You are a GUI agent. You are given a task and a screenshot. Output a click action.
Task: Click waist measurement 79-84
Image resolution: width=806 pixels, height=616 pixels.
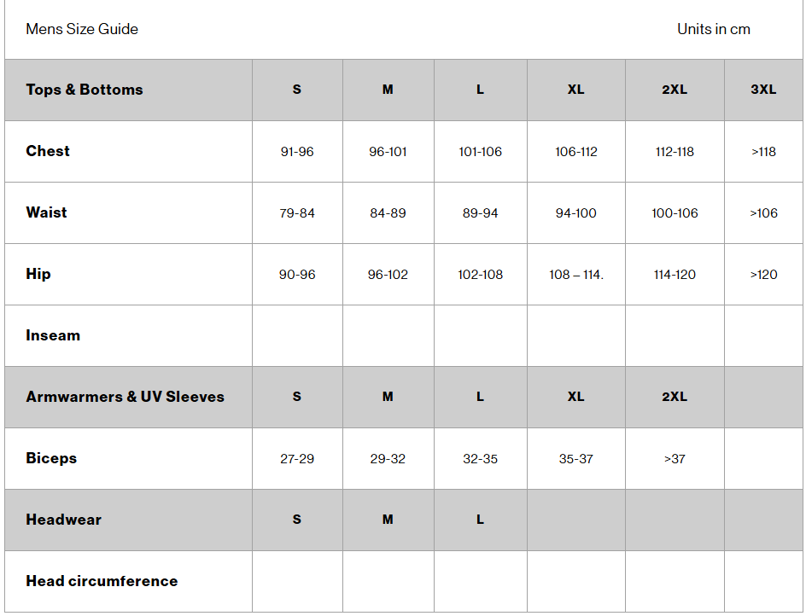pos(297,213)
